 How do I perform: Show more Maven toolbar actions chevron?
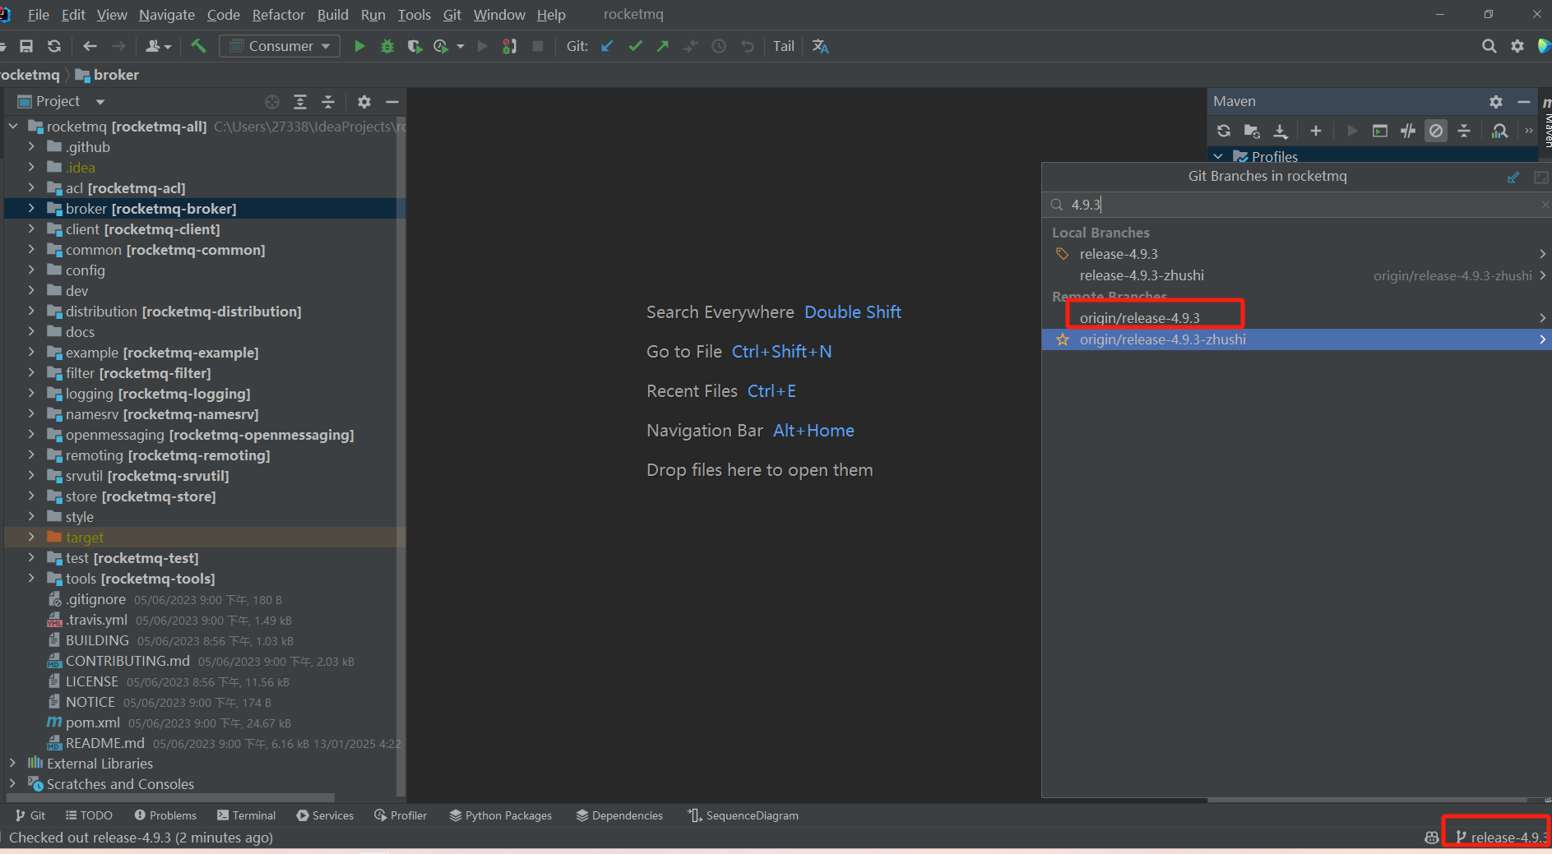tap(1528, 131)
